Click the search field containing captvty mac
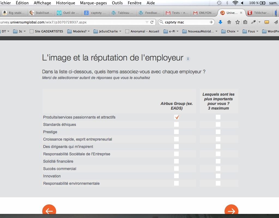279x218 pixels. coord(186,22)
